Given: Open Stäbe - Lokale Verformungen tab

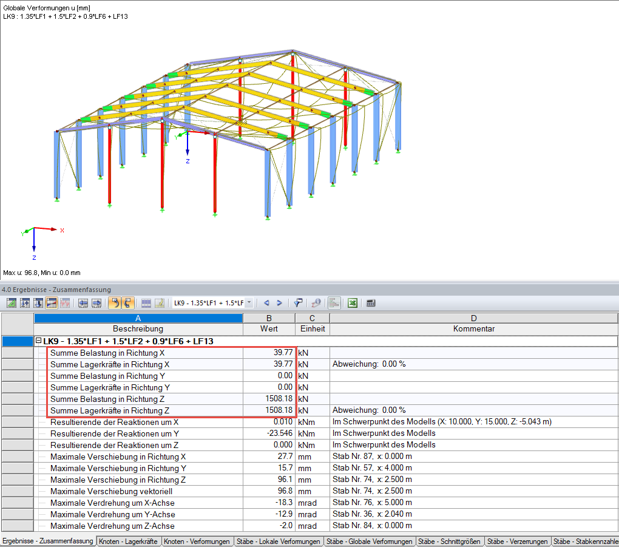Looking at the screenshot, I should click(279, 542).
